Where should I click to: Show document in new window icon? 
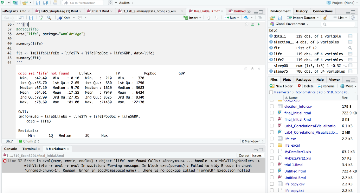click(21, 18)
